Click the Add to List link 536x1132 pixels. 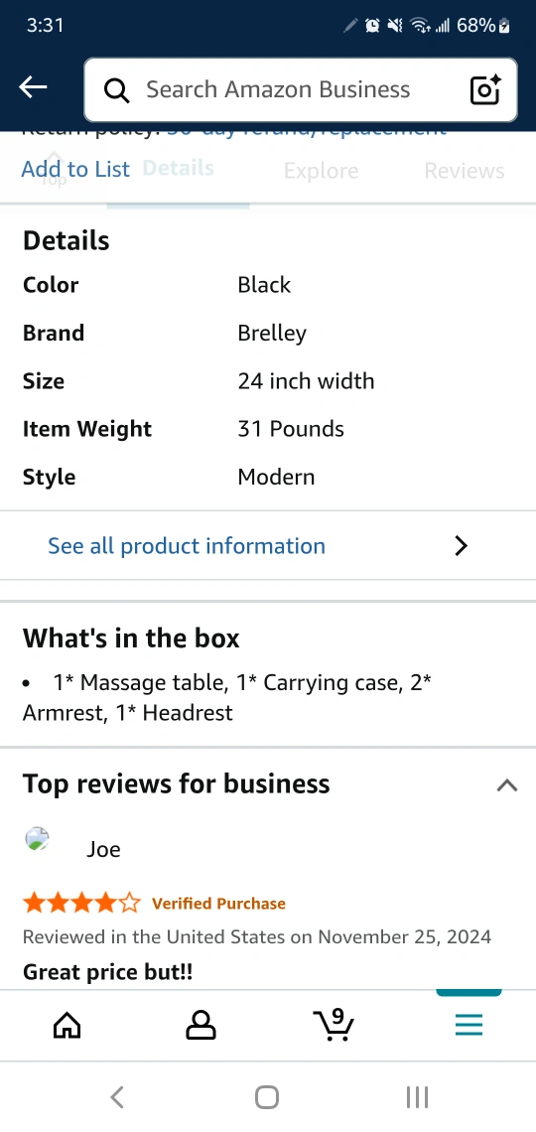pyautogui.click(x=75, y=169)
